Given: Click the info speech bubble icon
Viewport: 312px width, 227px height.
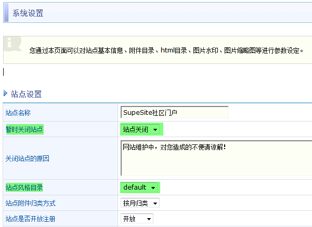Looking at the screenshot, I should point(14,45).
